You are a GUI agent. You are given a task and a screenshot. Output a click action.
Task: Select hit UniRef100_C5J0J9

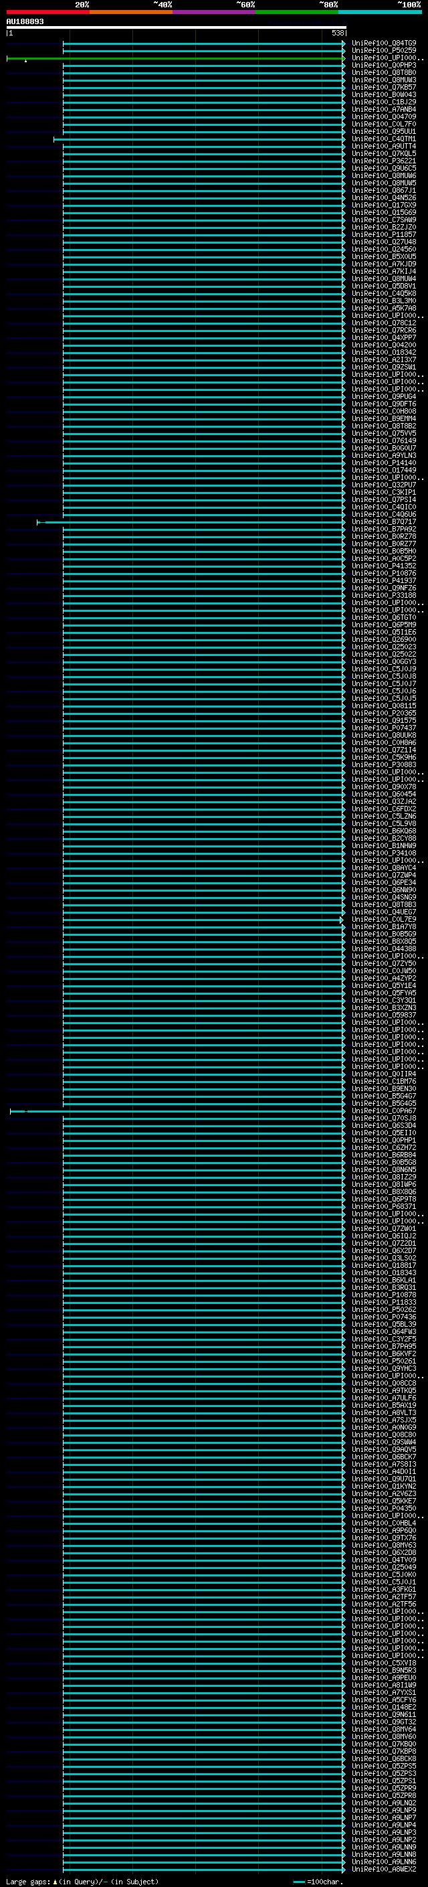(x=383, y=669)
